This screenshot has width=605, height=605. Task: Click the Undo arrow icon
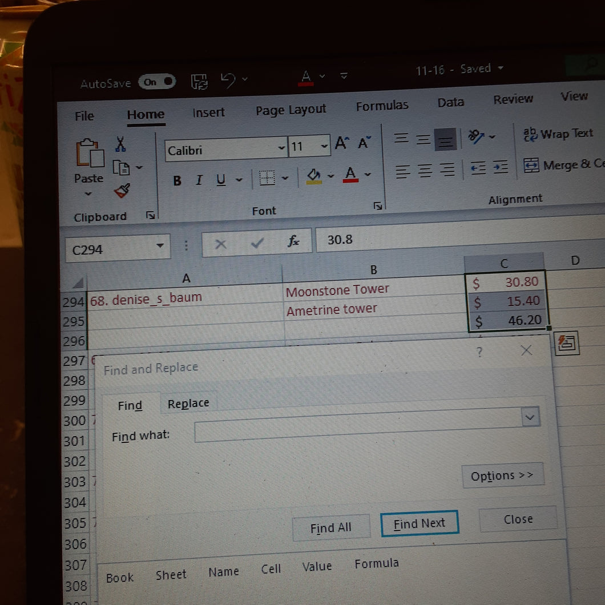pos(228,81)
